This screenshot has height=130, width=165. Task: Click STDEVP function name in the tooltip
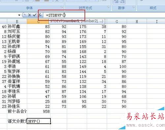pos(56,21)
